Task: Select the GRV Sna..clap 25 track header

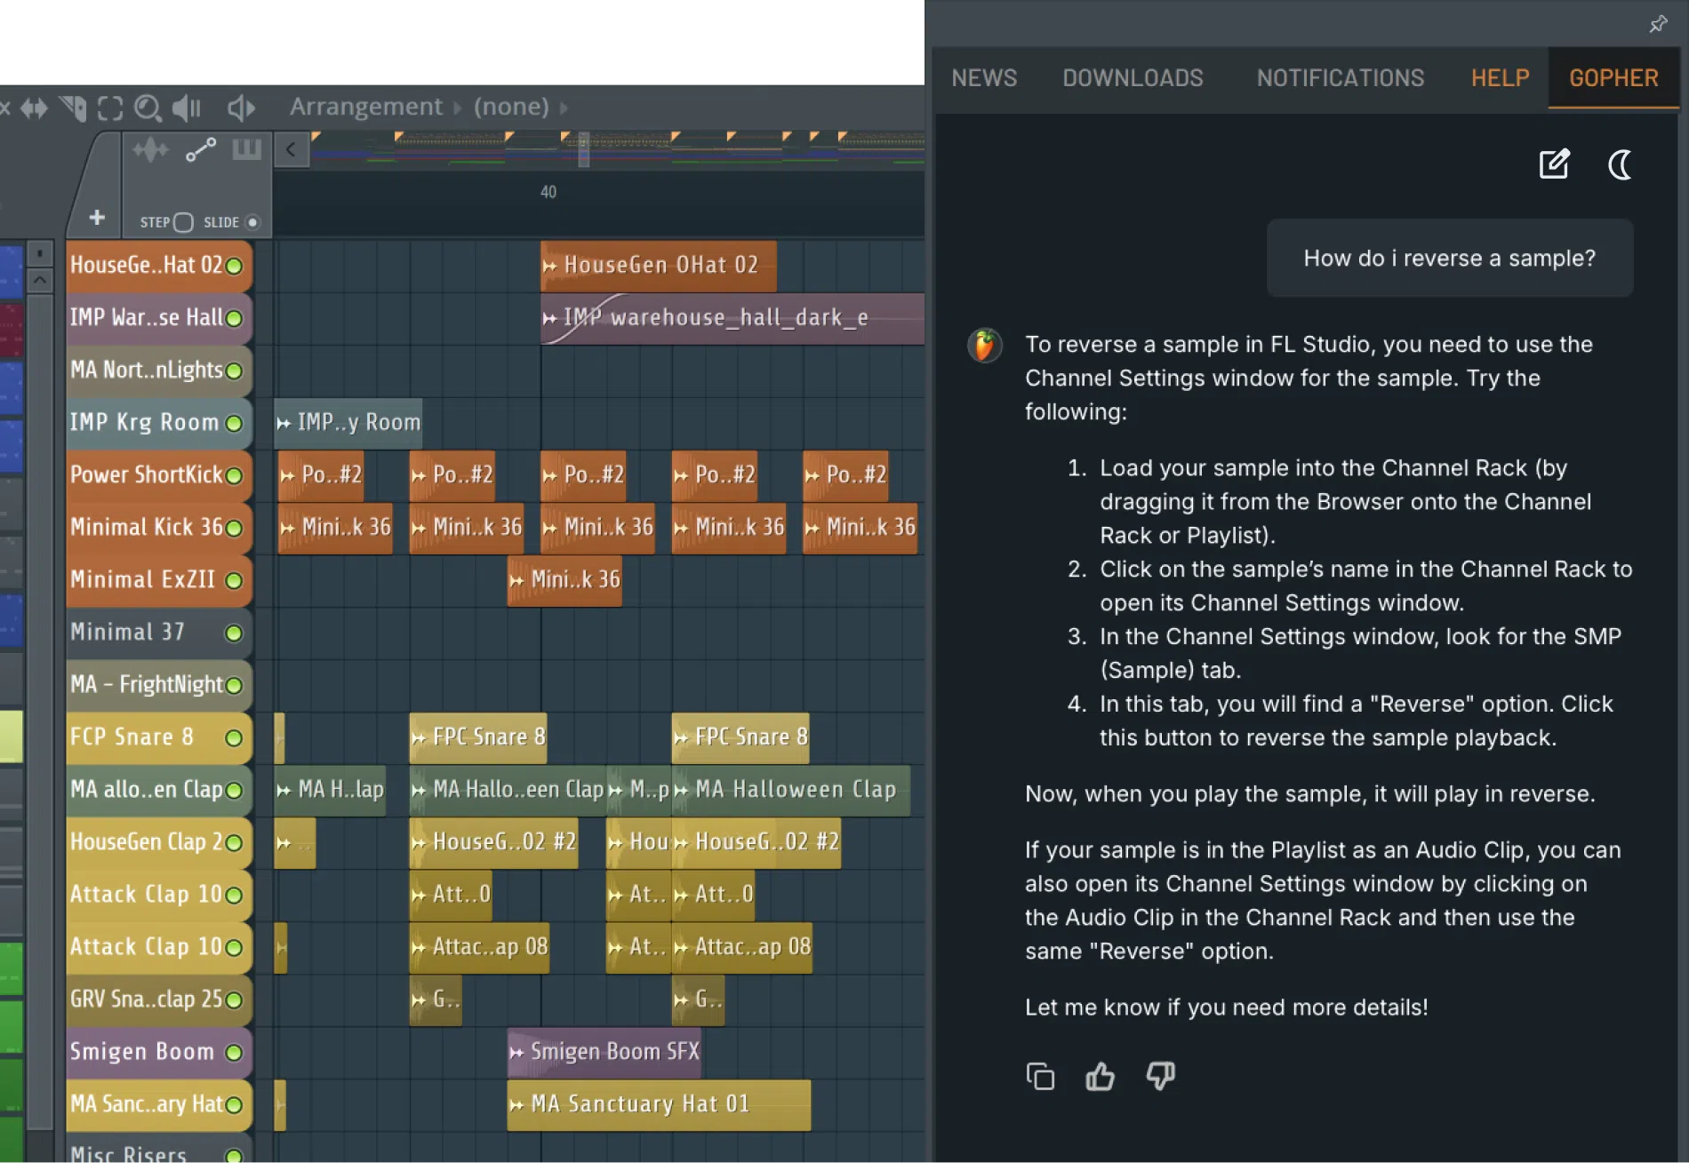Action: 158,1000
